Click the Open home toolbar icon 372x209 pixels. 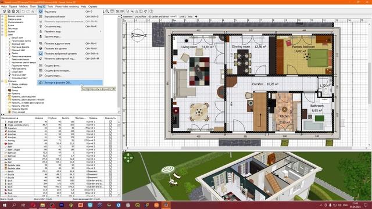point(9,11)
